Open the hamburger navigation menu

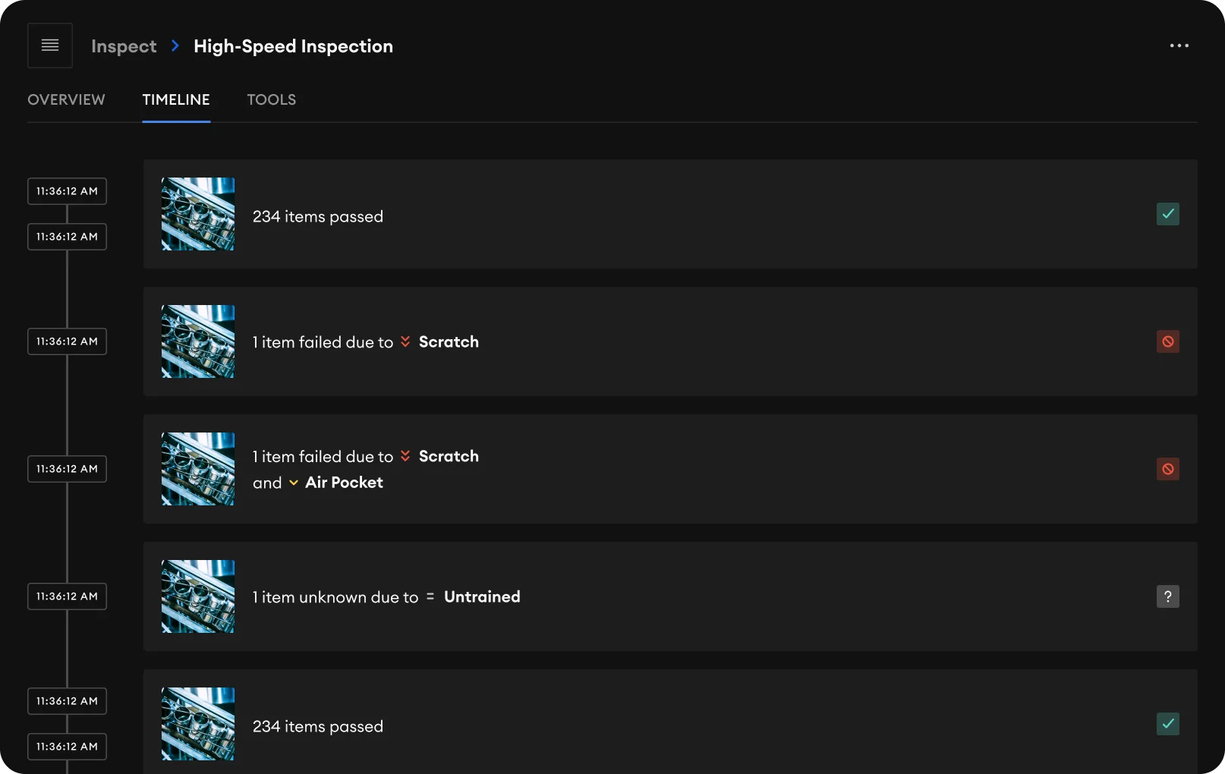49,46
